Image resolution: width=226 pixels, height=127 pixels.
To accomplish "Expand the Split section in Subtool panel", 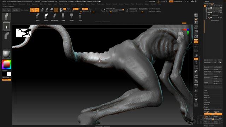I will (206, 91).
